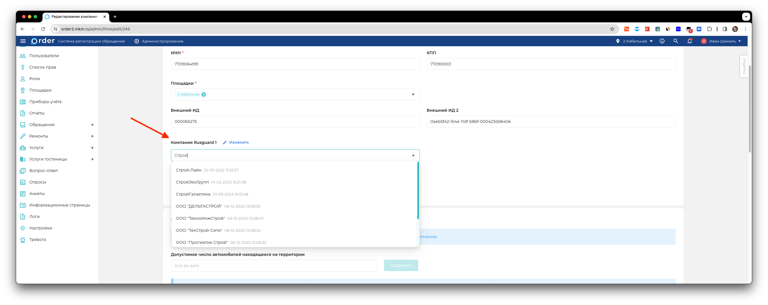This screenshot has width=768, height=305.
Task: Reload the page in browser
Action: pos(43,29)
